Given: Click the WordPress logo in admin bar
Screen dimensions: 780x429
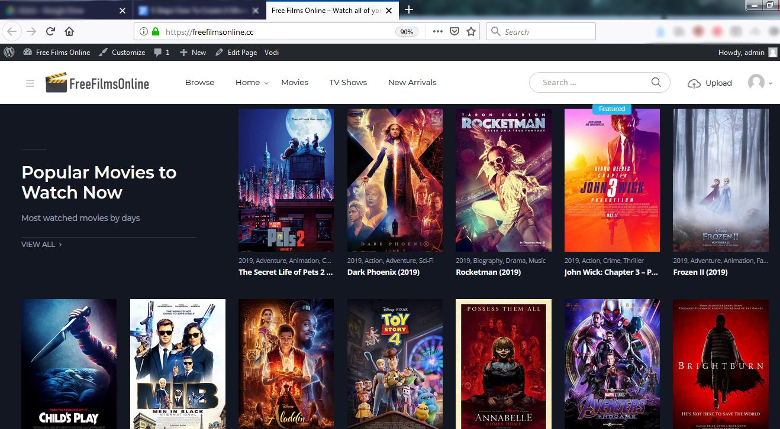Looking at the screenshot, I should 9,52.
